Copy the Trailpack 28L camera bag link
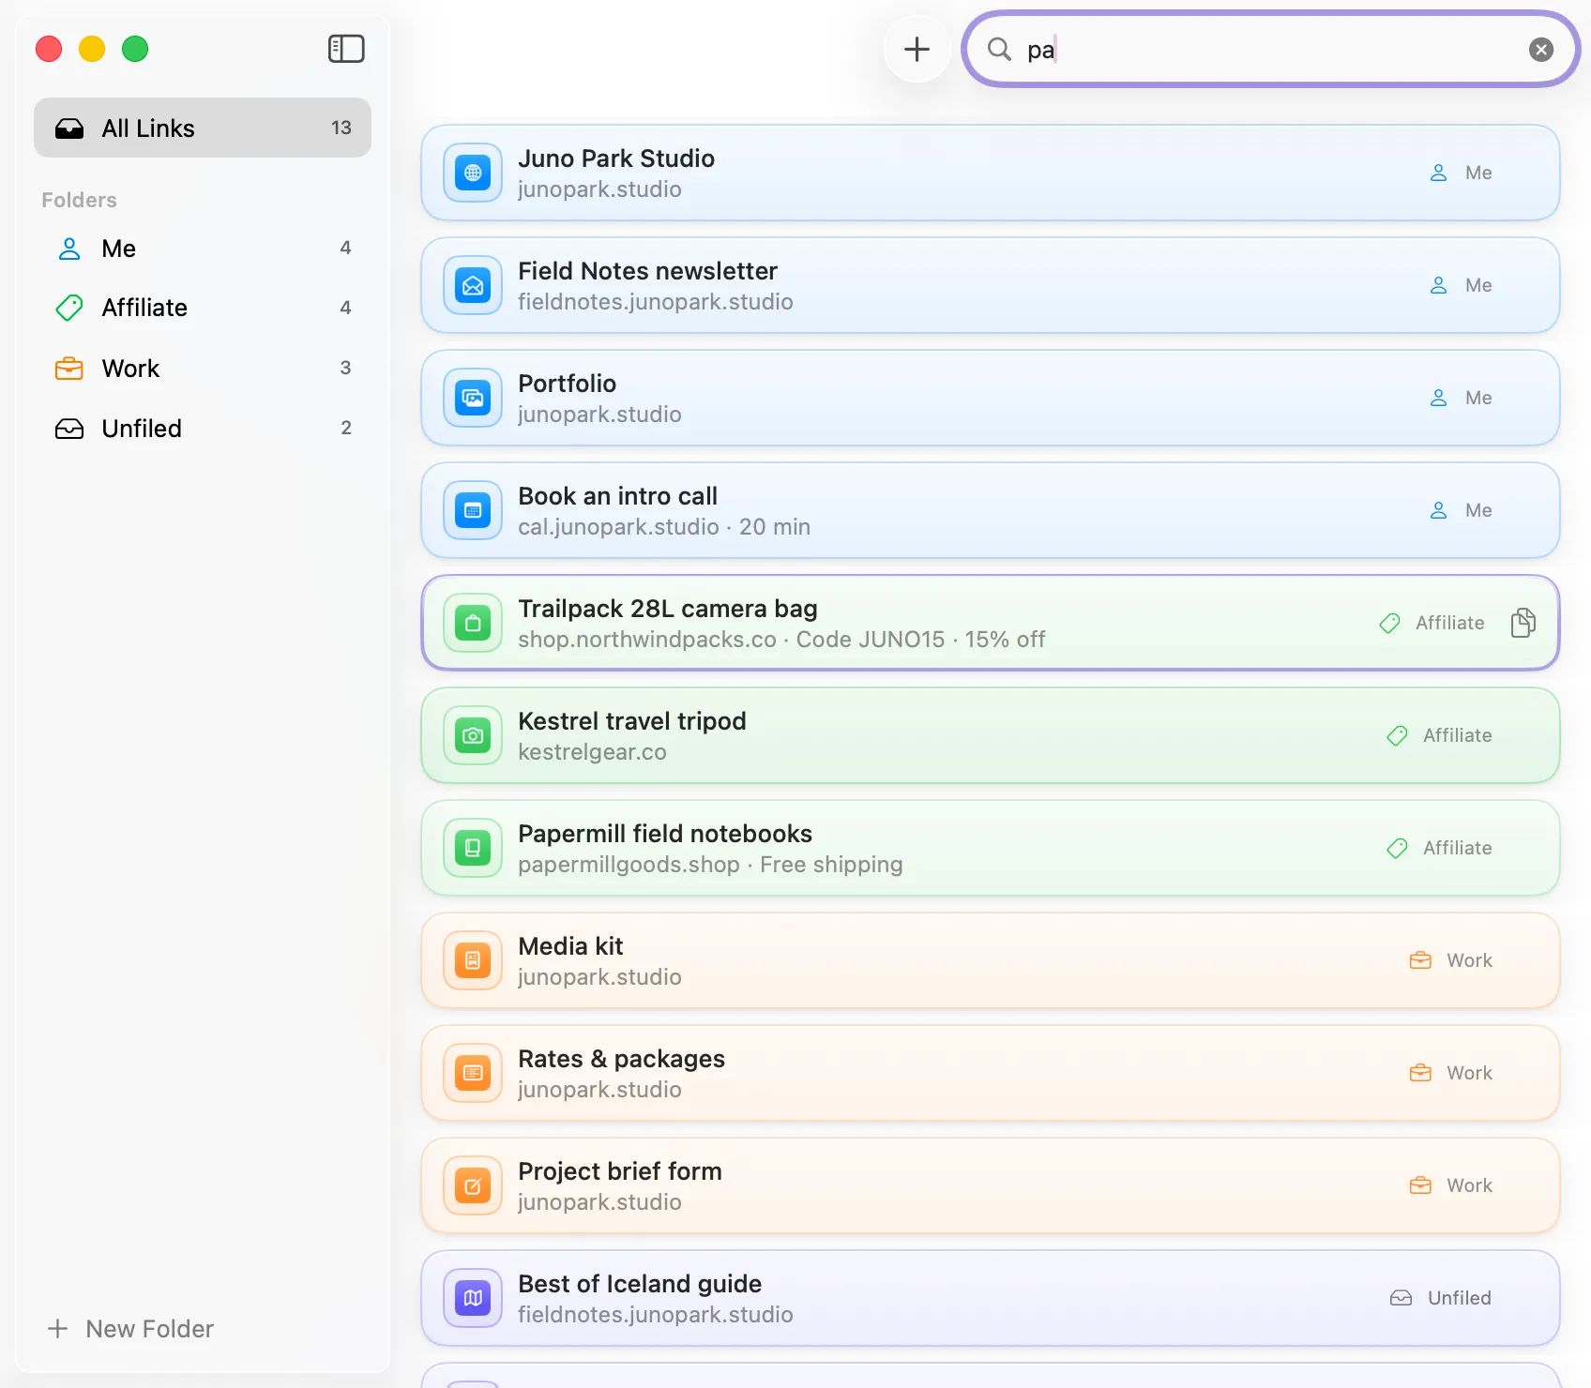Image resolution: width=1591 pixels, height=1388 pixels. point(1523,623)
